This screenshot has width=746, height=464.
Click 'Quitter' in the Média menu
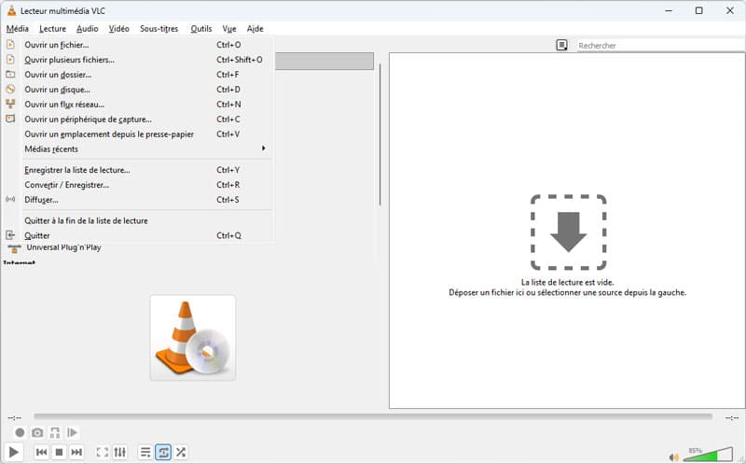(37, 235)
